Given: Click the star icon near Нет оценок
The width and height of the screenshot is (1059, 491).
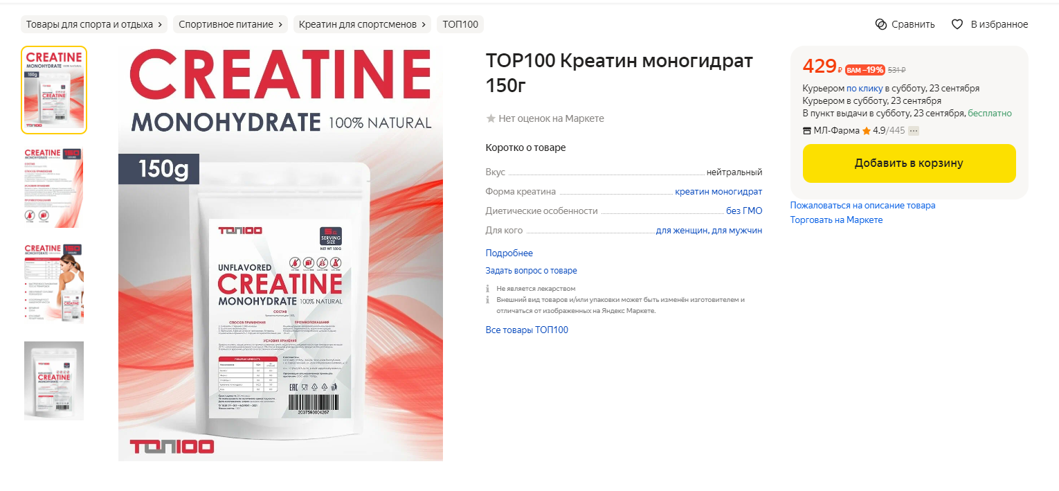Looking at the screenshot, I should [491, 118].
